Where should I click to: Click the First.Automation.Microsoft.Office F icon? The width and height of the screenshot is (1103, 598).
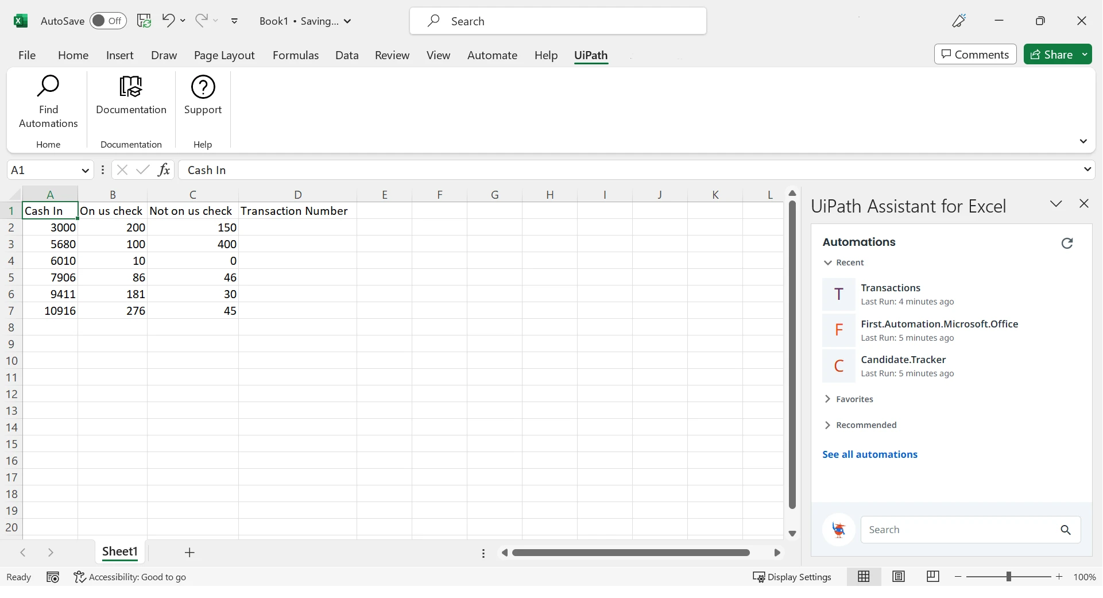pyautogui.click(x=839, y=330)
